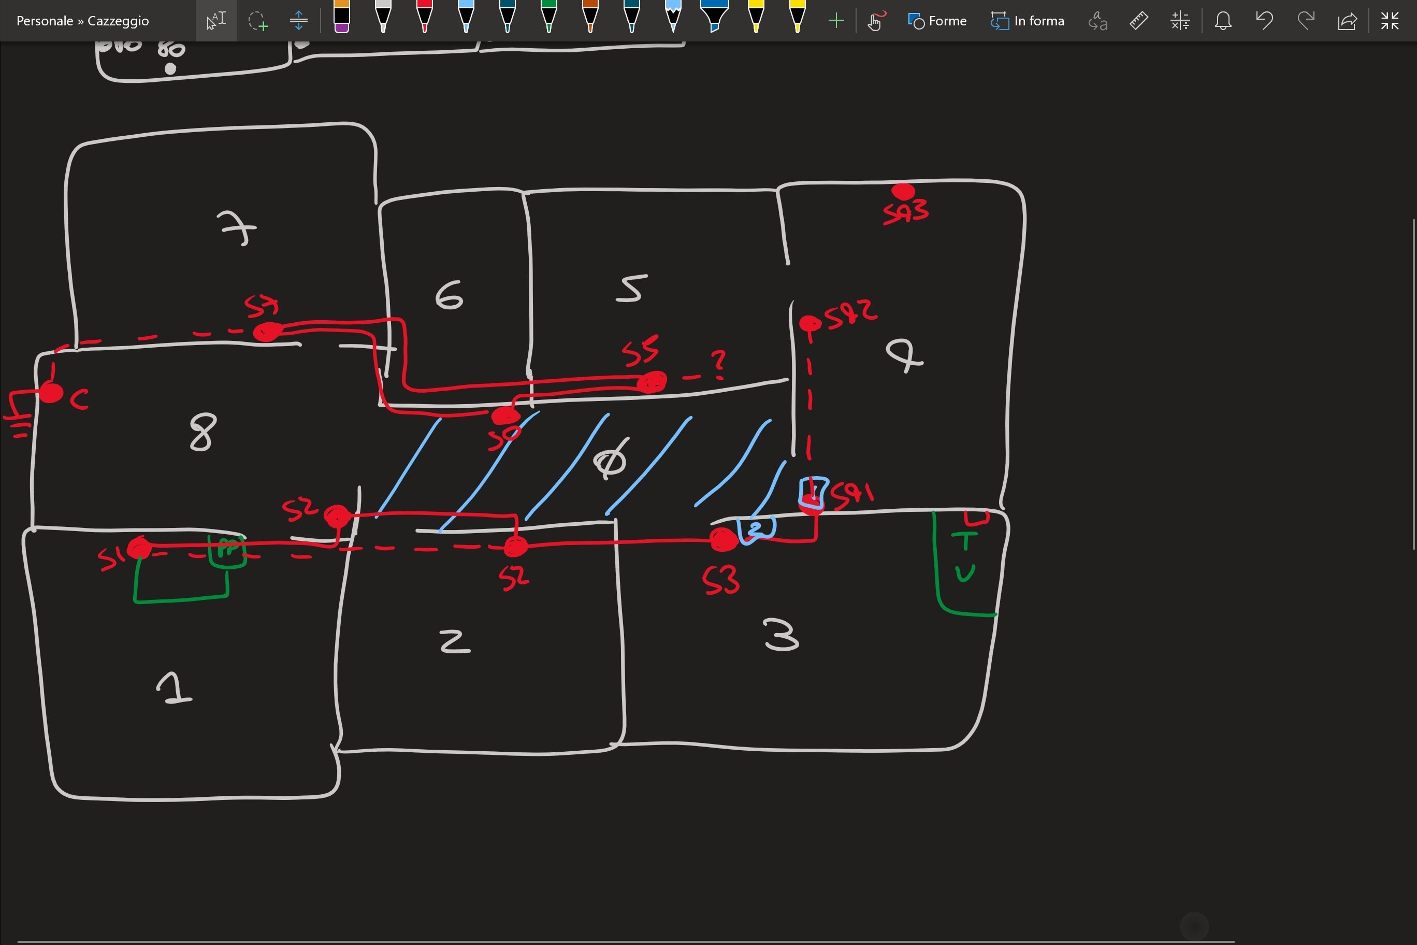Exit full screen with collapse arrows

pyautogui.click(x=1389, y=21)
